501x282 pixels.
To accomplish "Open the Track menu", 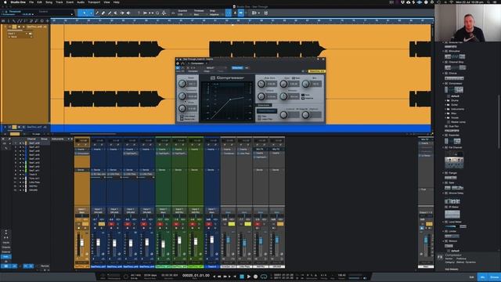I will coord(59,2).
